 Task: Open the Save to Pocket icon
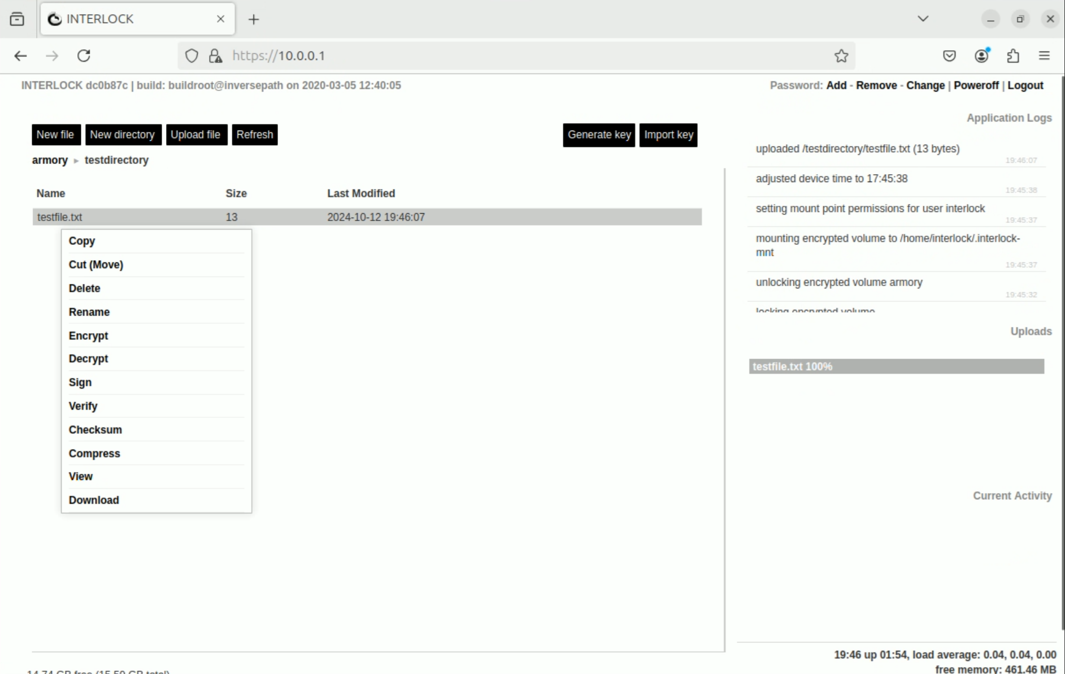click(949, 55)
